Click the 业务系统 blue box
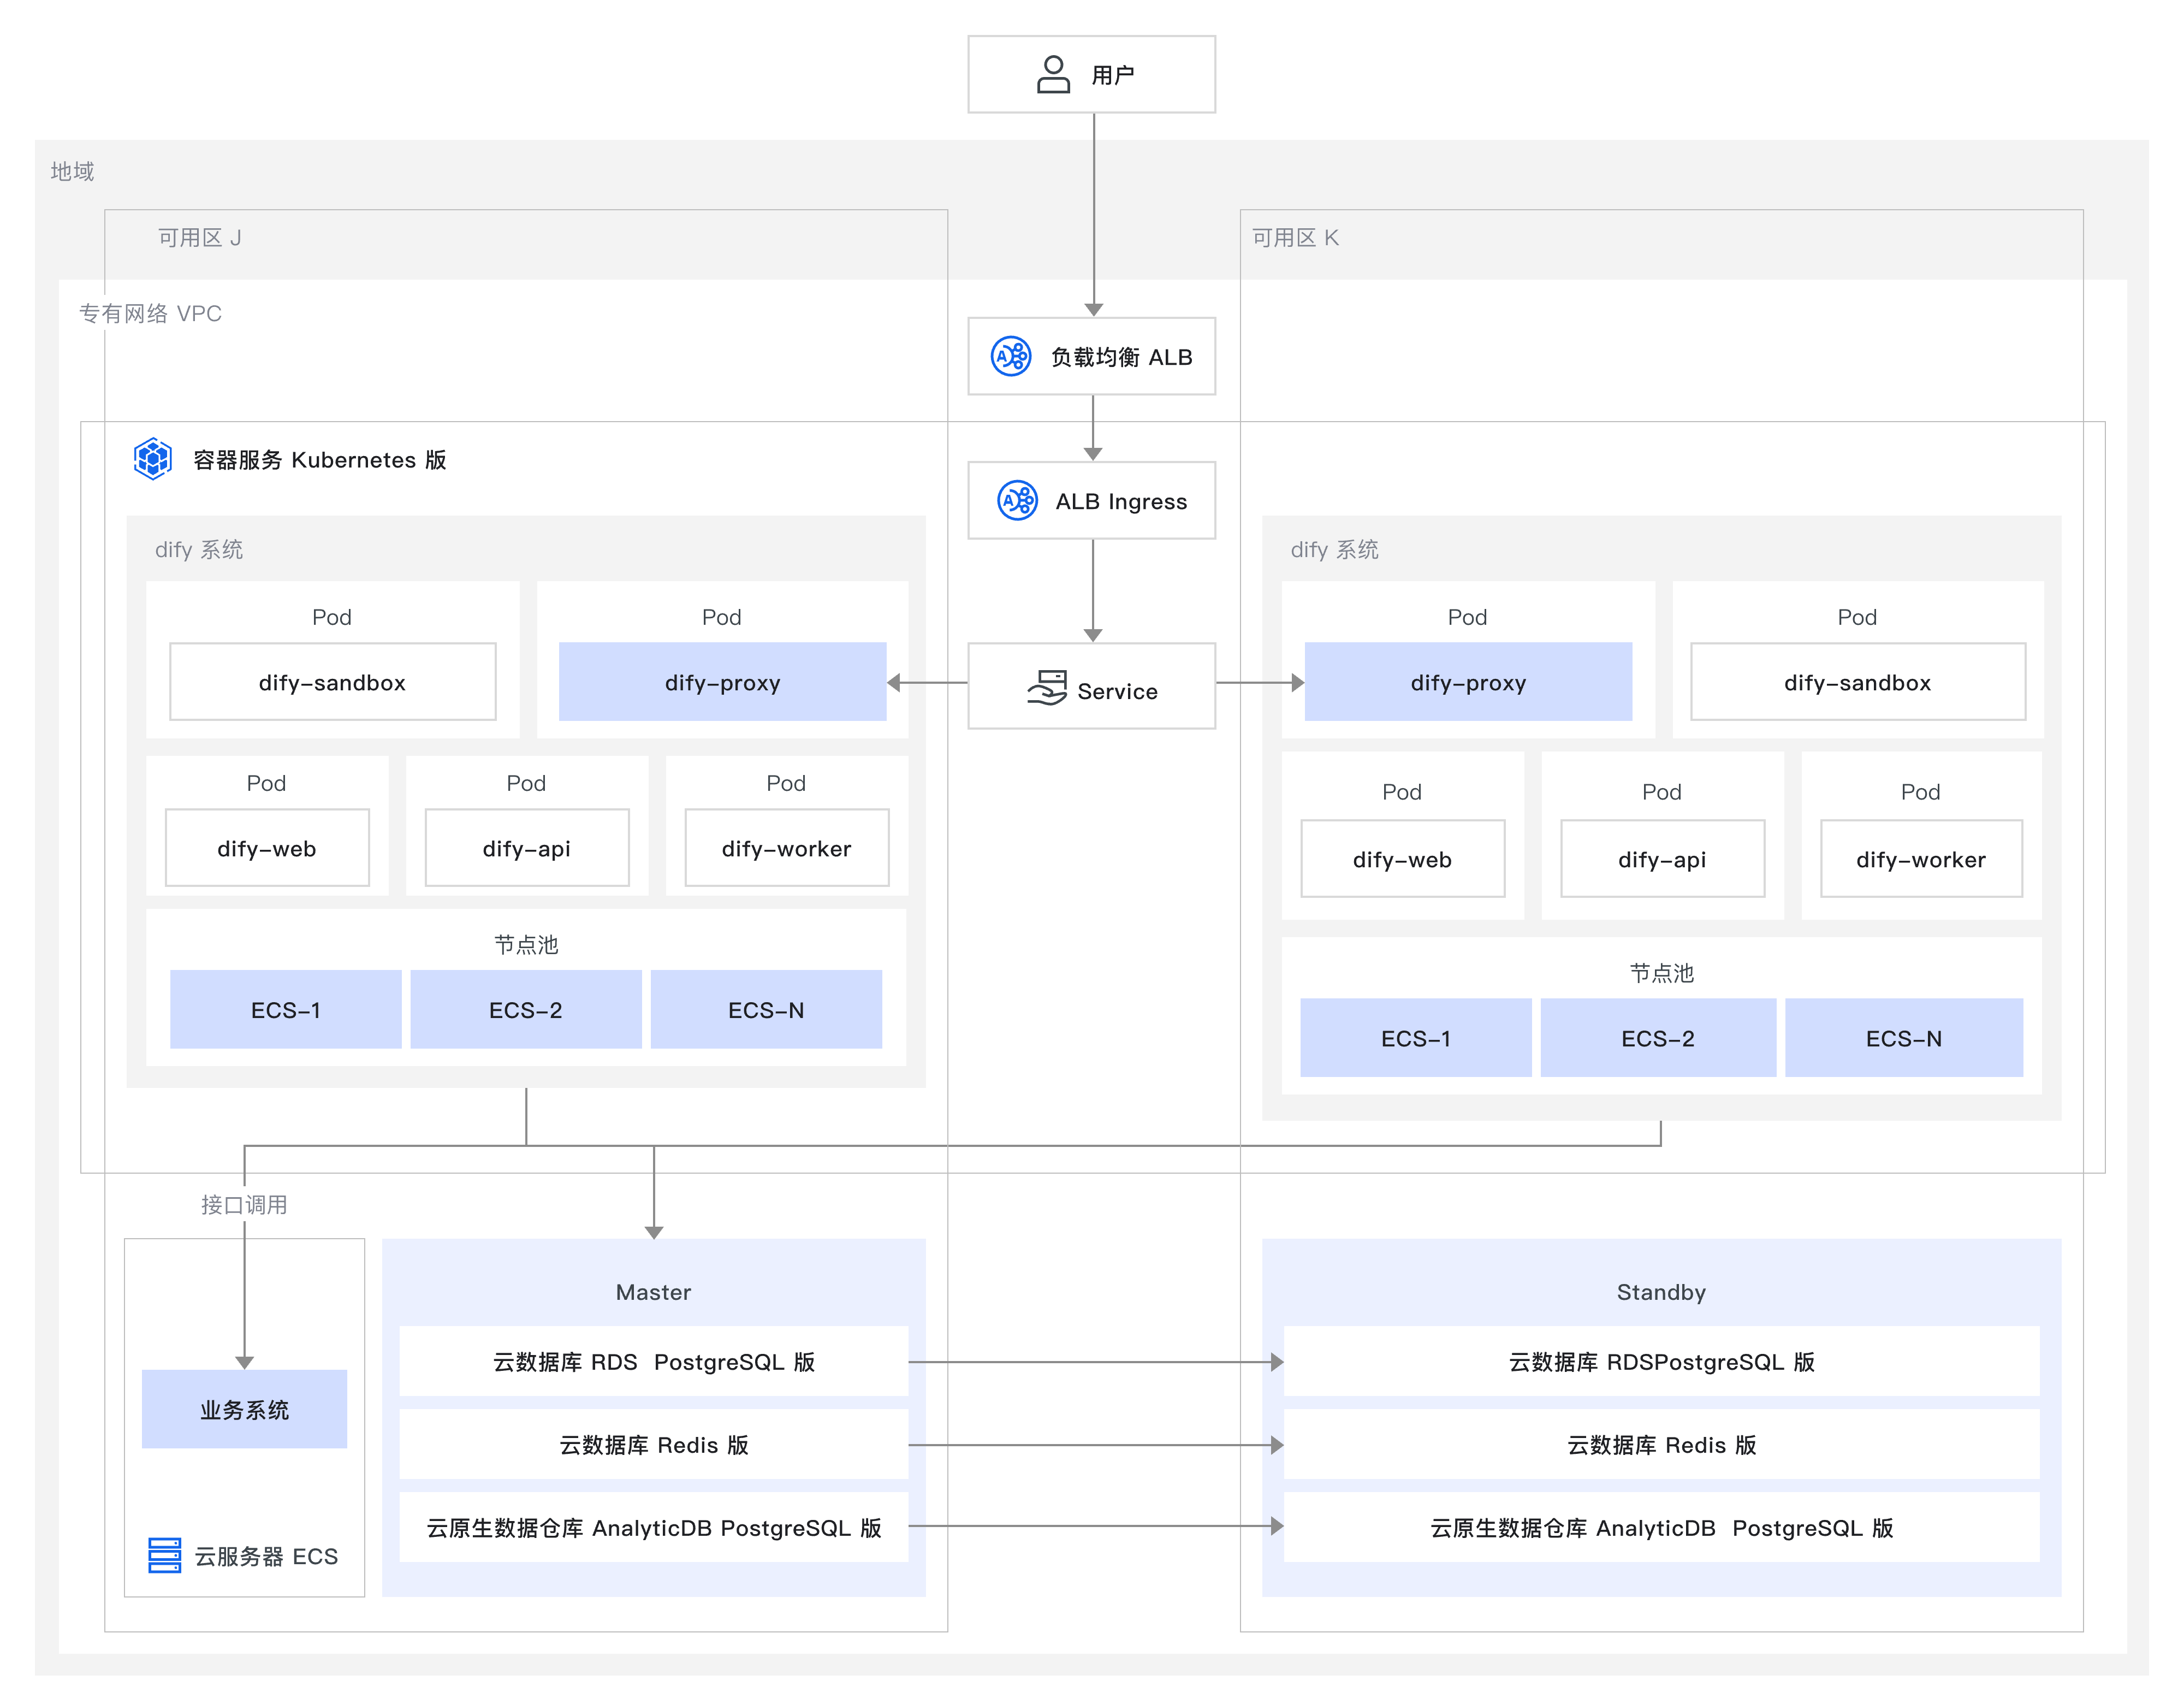 tap(244, 1409)
